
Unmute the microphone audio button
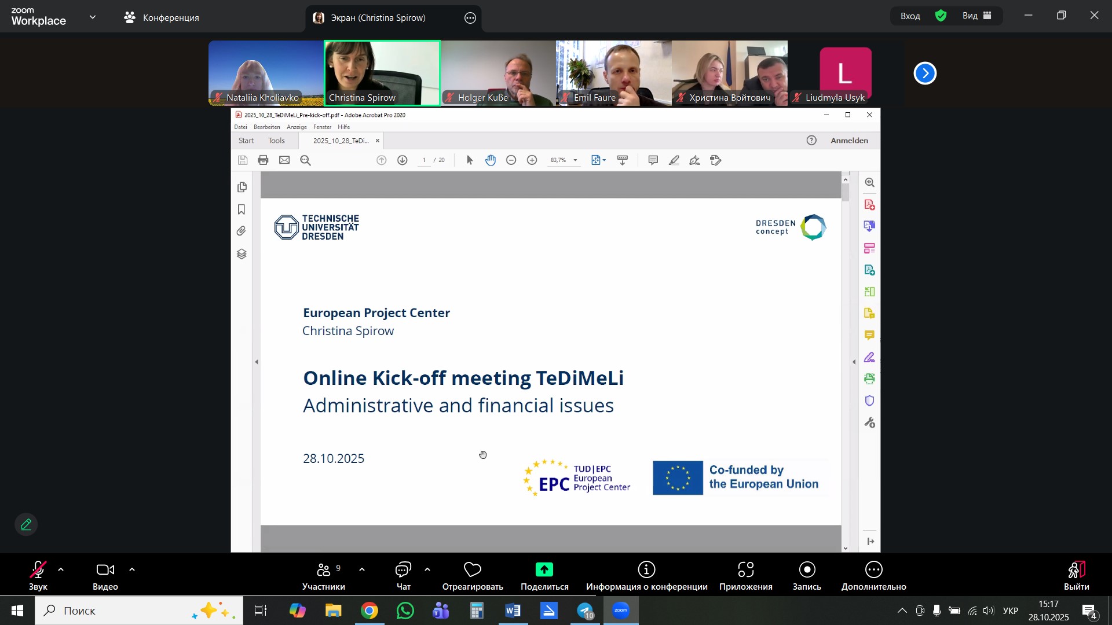click(38, 571)
